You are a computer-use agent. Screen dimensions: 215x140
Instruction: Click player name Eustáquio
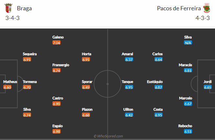tap(155, 82)
